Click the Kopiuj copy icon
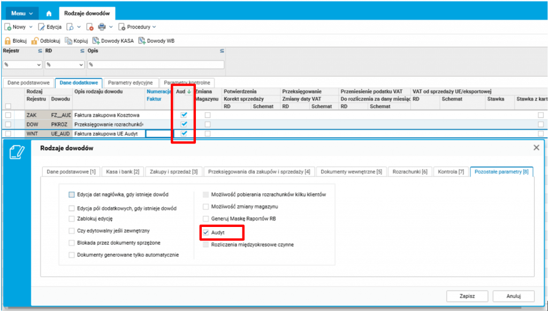The height and width of the screenshot is (311, 548). [x=68, y=41]
